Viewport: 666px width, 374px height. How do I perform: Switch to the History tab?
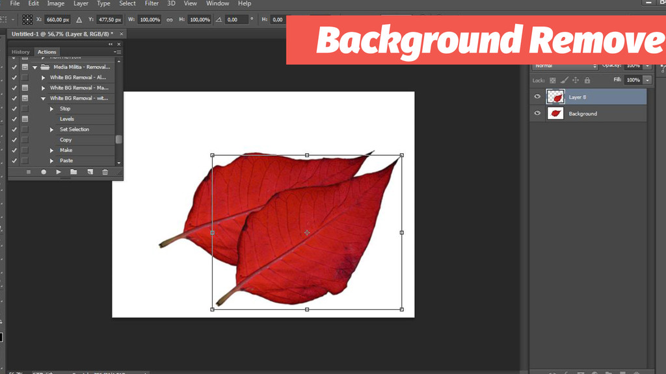click(21, 52)
